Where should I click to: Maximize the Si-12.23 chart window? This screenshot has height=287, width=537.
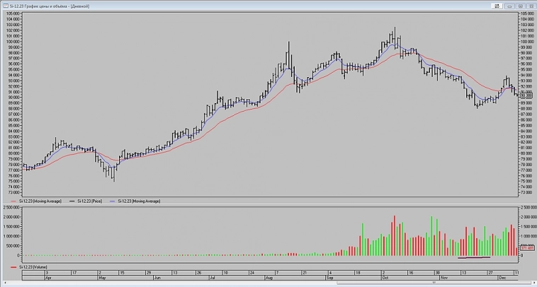[x=520, y=6]
